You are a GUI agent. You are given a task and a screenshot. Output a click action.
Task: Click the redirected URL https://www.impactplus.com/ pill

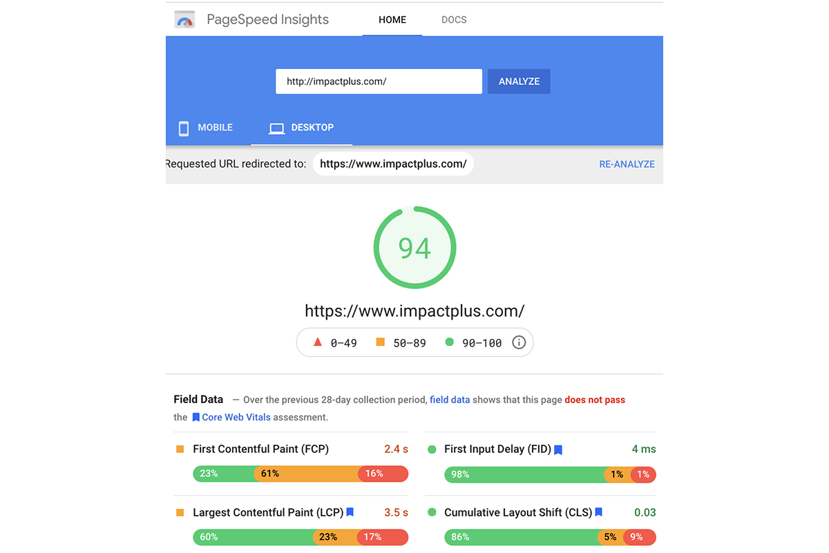pos(393,164)
